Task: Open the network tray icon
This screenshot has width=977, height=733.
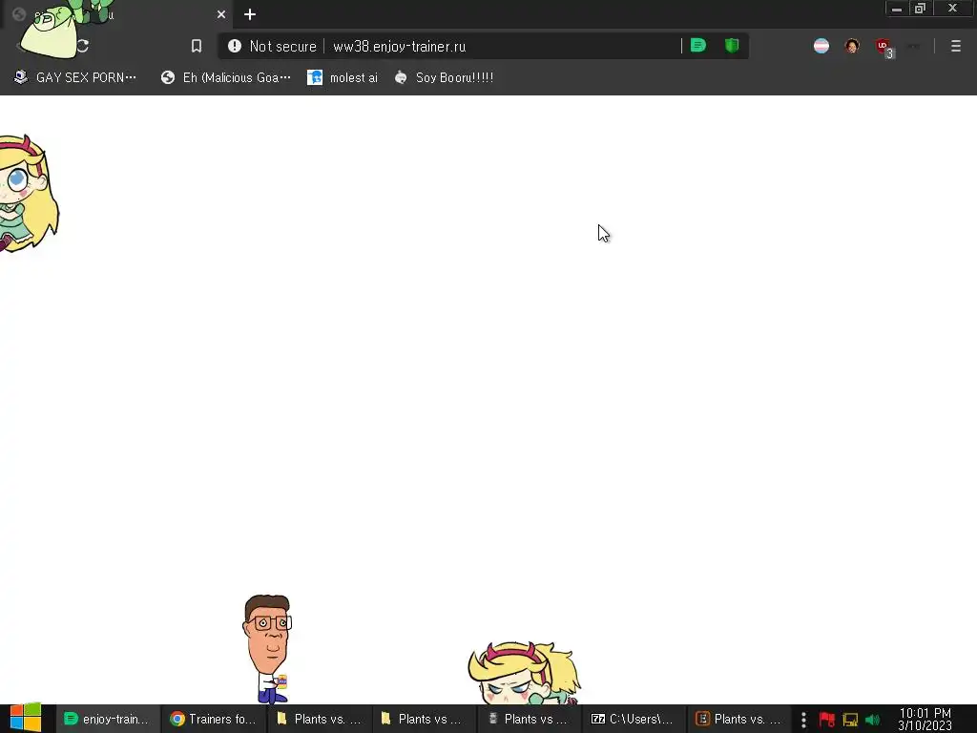Action: (850, 720)
